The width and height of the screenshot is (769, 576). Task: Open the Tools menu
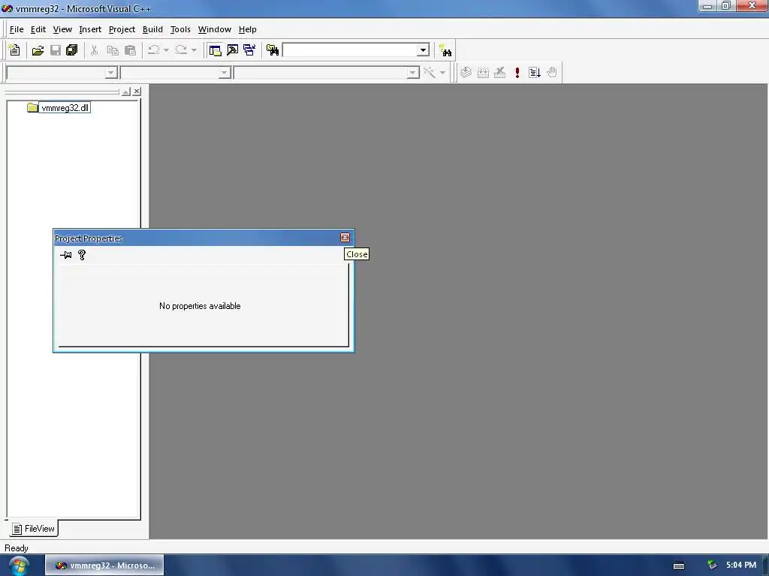[x=180, y=29]
